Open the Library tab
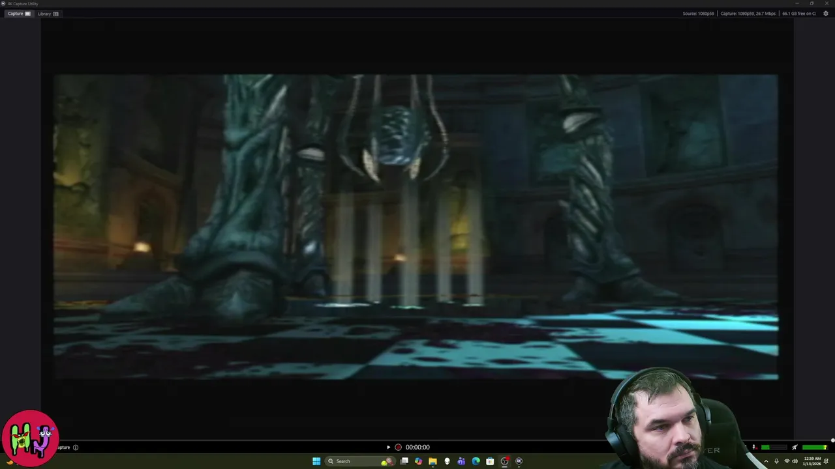The height and width of the screenshot is (469, 835). point(48,14)
